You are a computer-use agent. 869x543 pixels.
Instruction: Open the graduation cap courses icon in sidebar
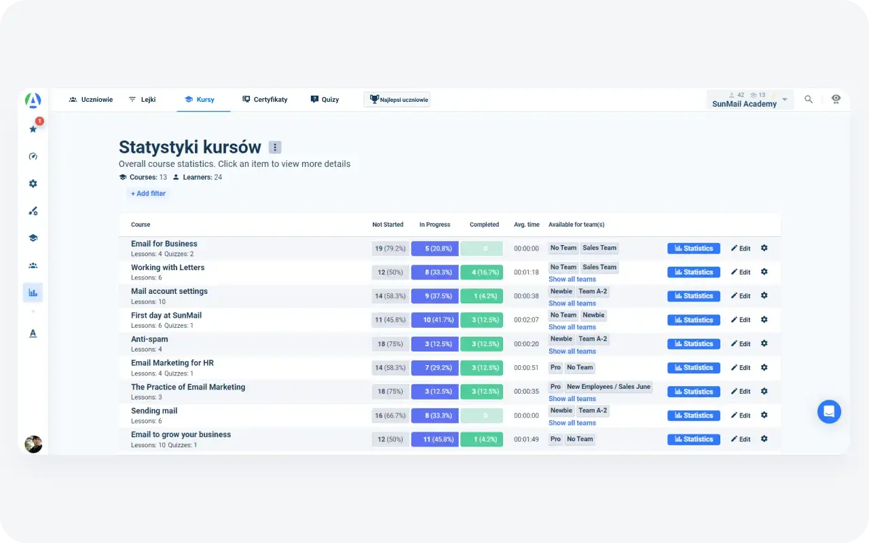(x=33, y=238)
